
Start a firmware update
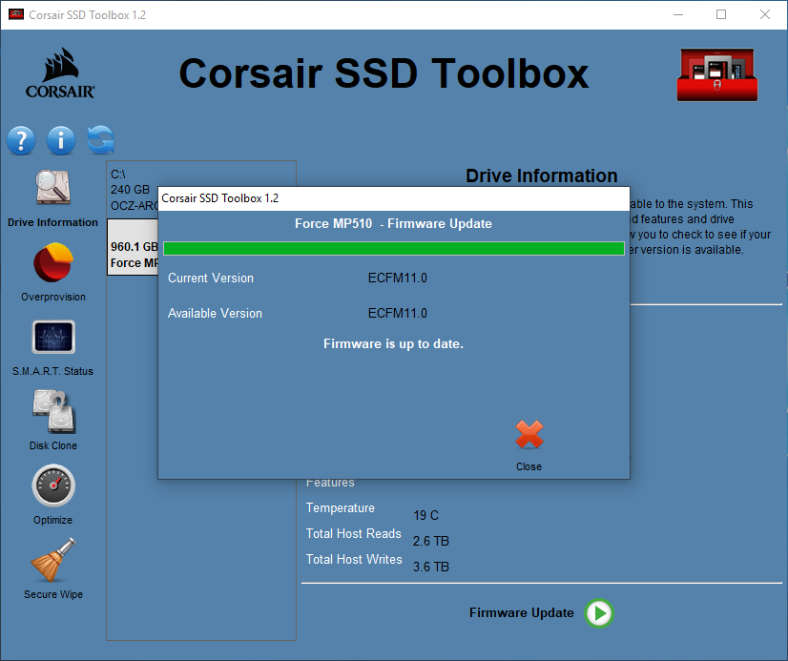[x=598, y=614]
